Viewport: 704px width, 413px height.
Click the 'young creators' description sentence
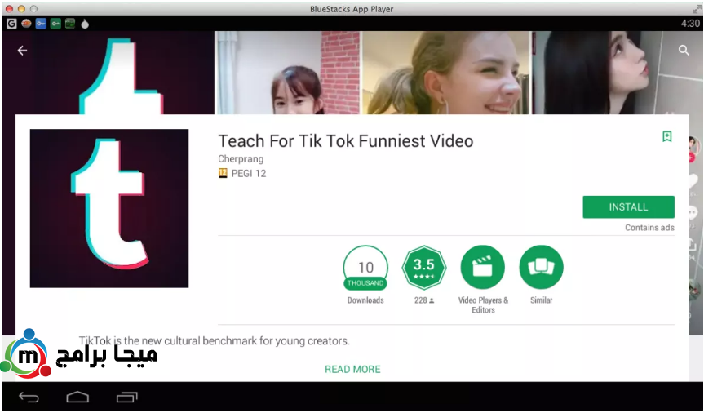pos(215,341)
